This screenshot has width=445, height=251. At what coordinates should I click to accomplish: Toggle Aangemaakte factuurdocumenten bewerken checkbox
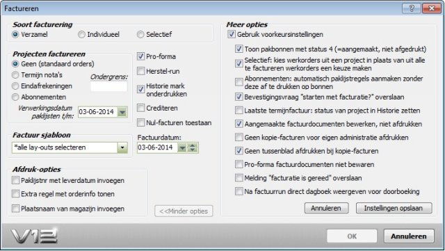[239, 124]
